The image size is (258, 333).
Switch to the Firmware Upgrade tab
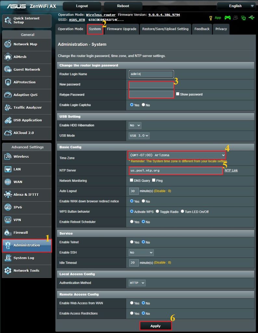pos(122,29)
